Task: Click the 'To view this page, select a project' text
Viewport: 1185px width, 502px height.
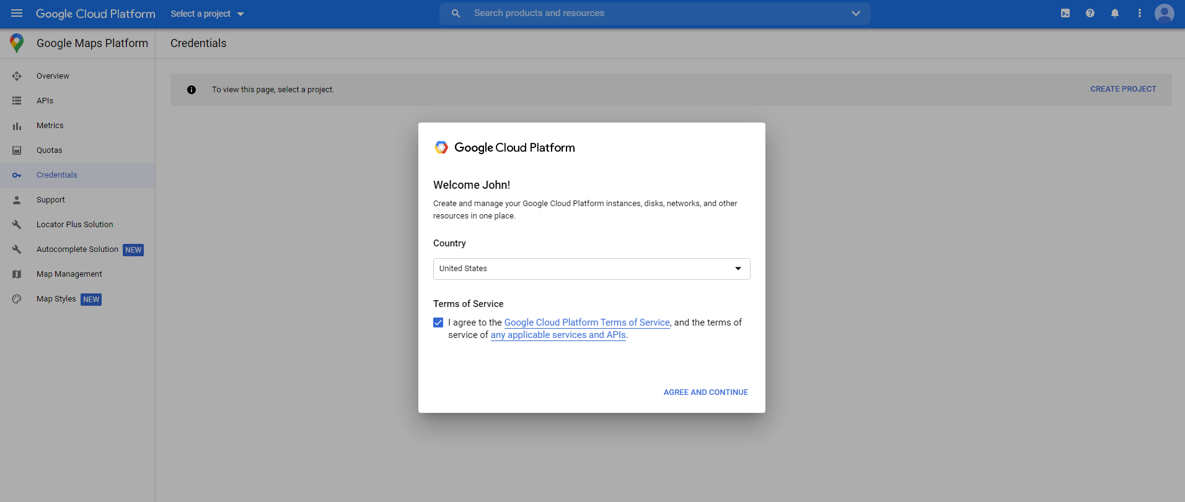Action: pyautogui.click(x=273, y=90)
